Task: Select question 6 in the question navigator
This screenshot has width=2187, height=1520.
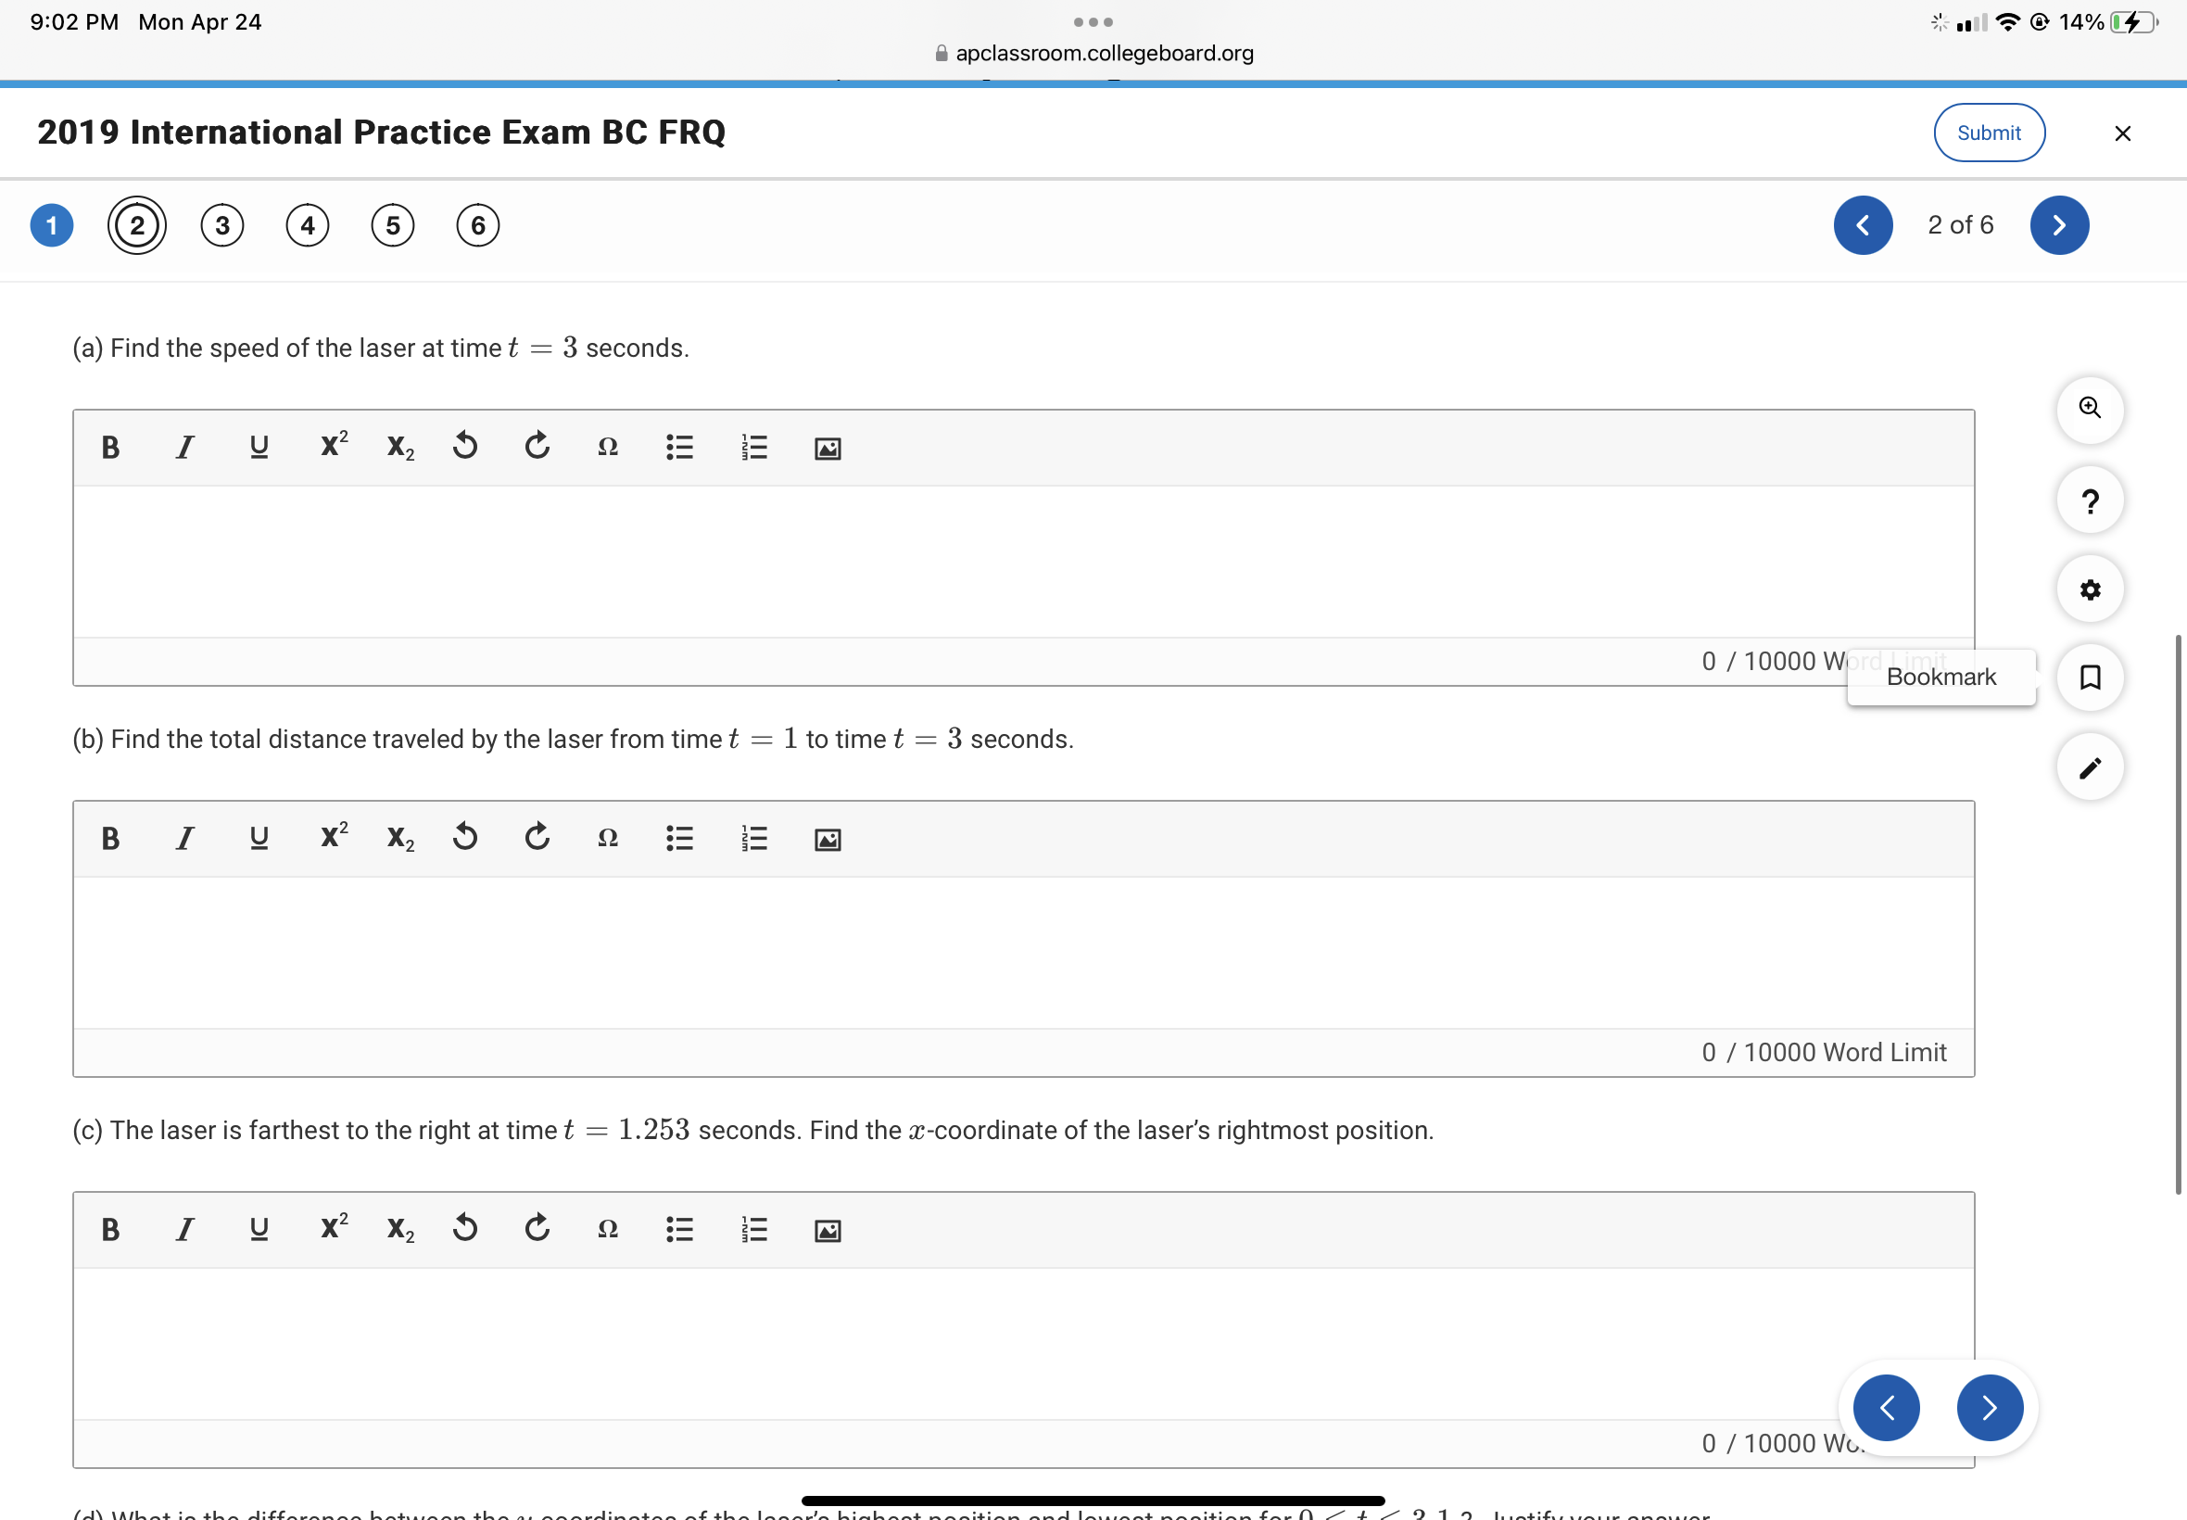Action: [x=477, y=225]
